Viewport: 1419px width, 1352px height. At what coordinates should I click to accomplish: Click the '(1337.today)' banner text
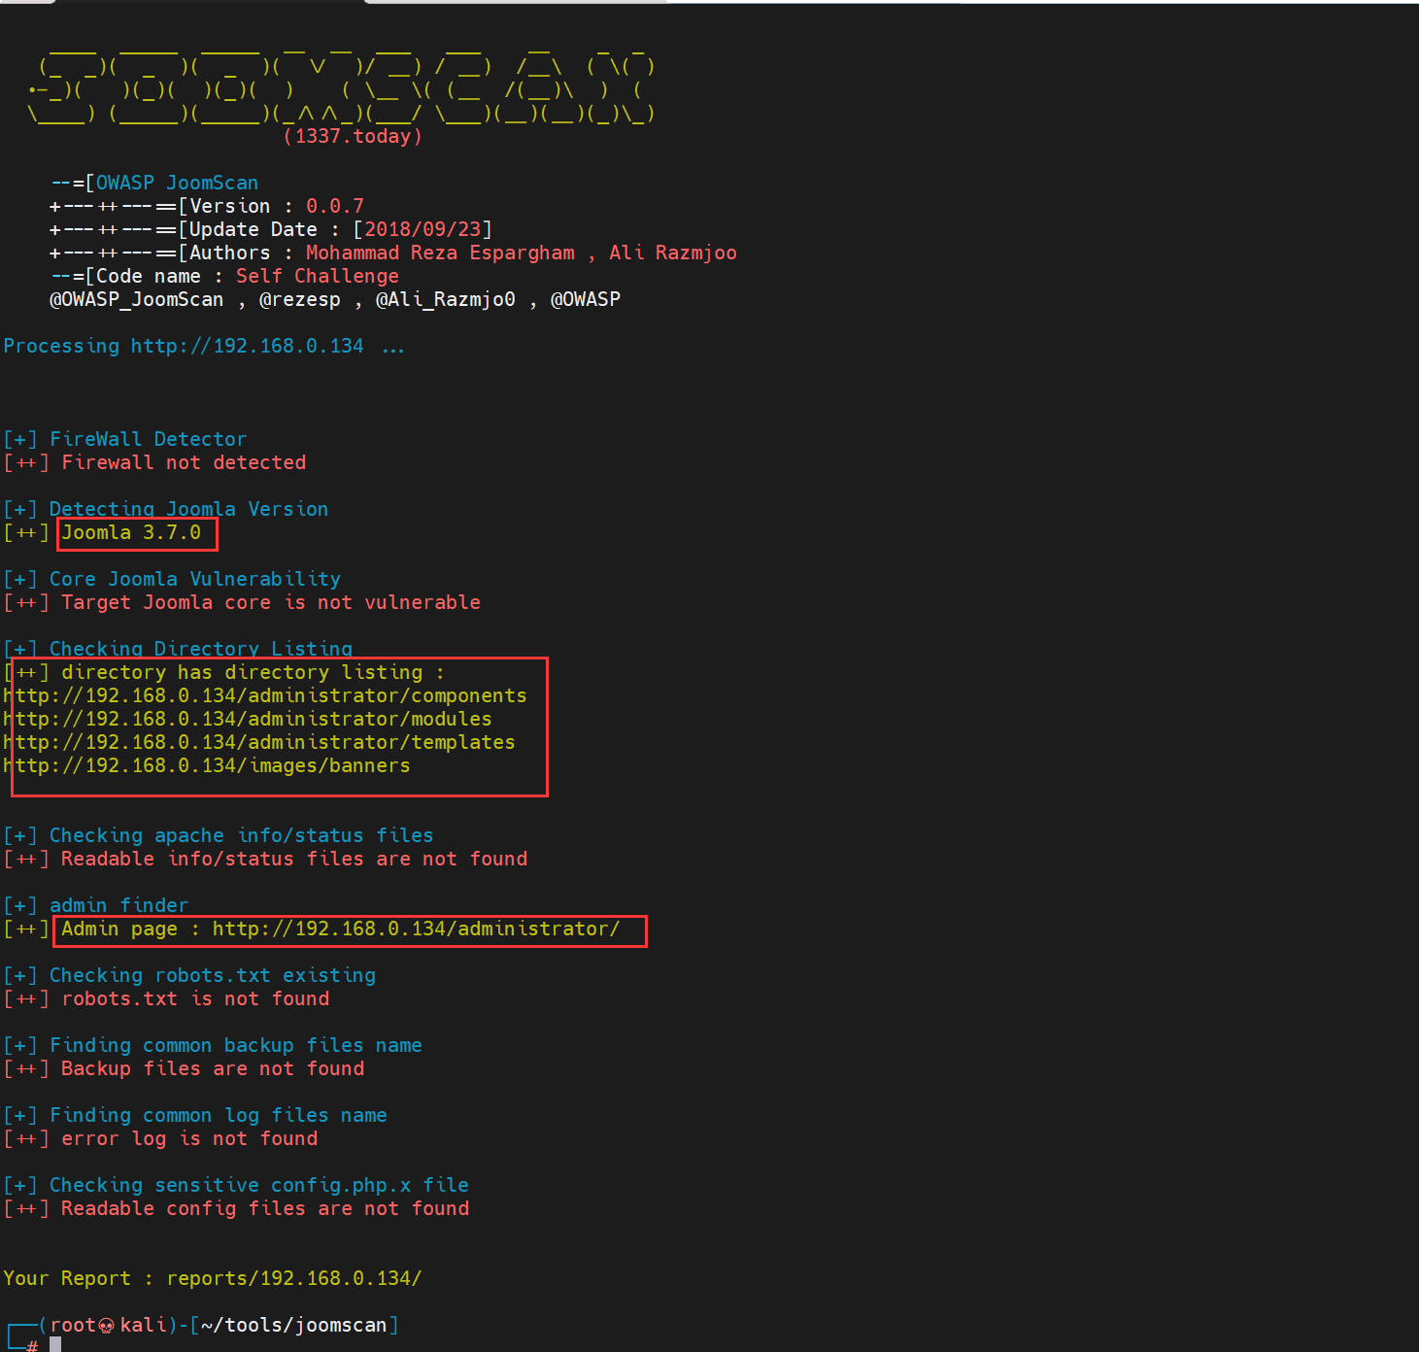[353, 136]
